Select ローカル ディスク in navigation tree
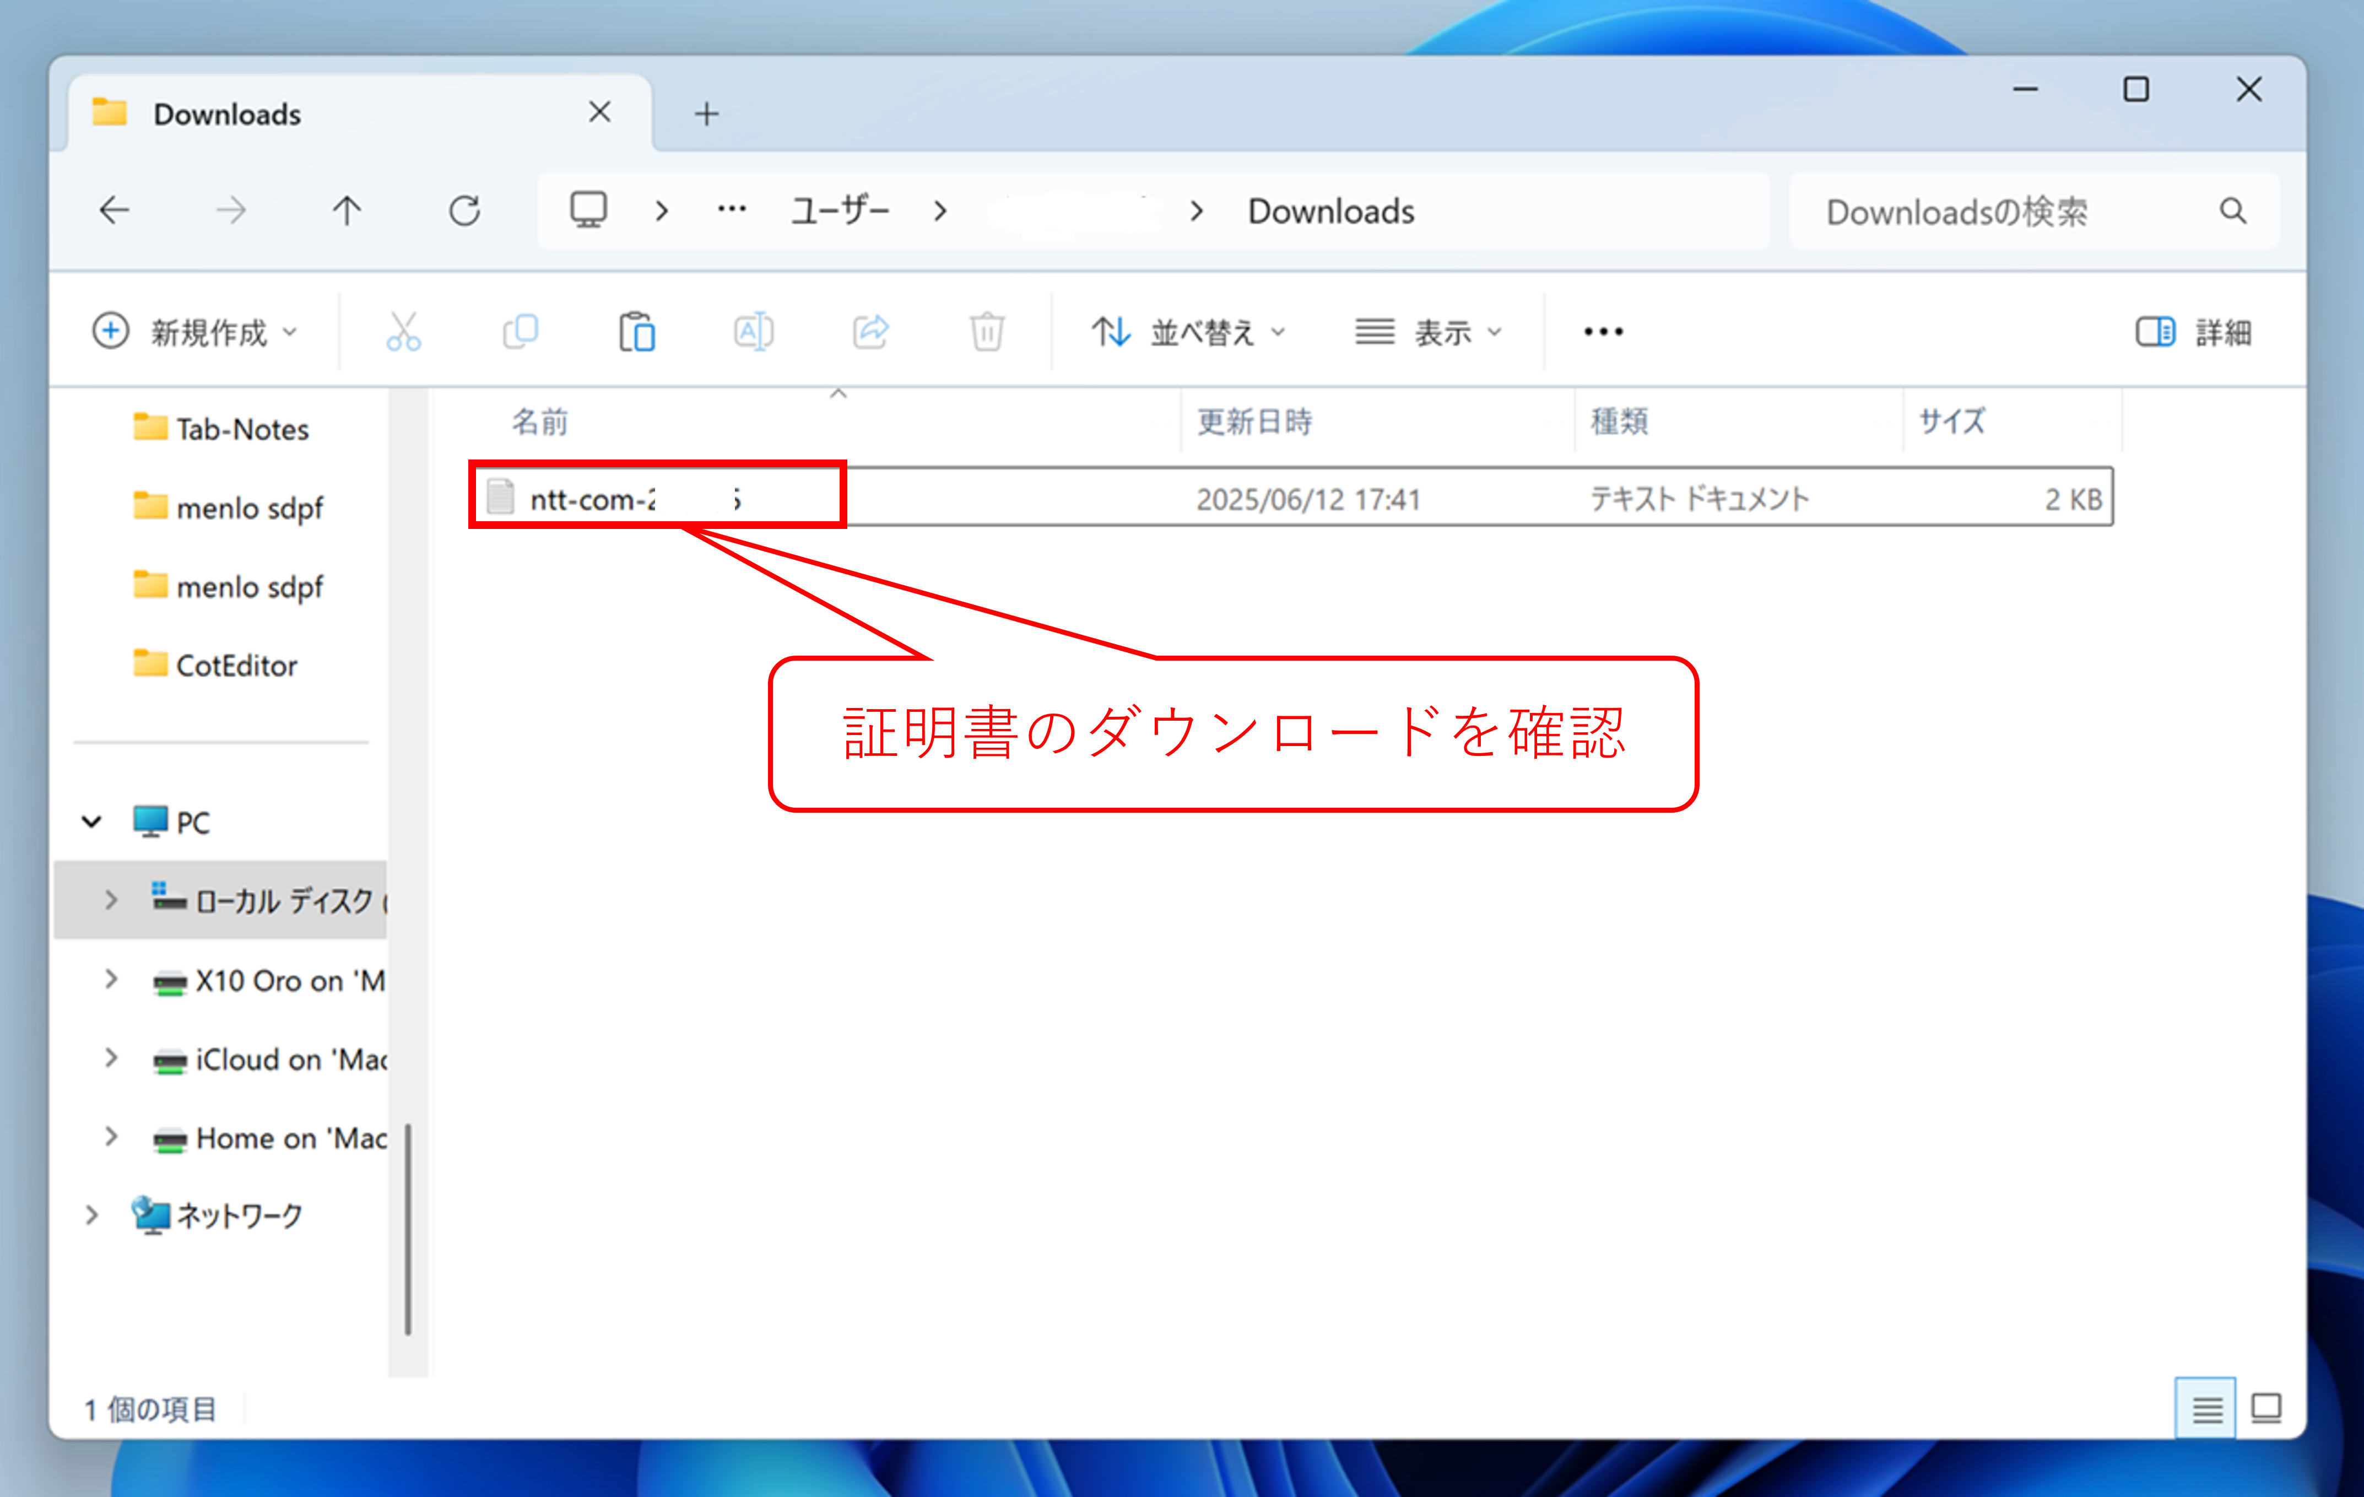This screenshot has width=2364, height=1497. pyautogui.click(x=269, y=900)
